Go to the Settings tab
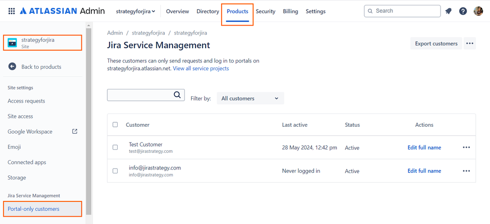 (315, 11)
